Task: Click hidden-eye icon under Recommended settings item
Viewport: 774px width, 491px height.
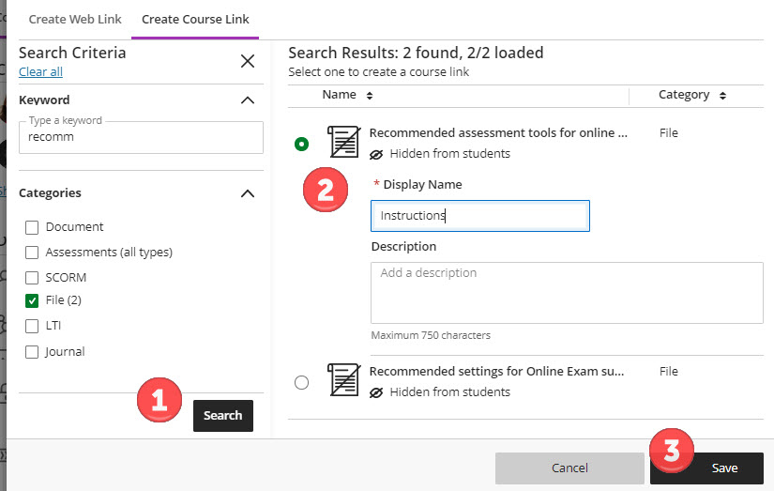Action: point(376,392)
